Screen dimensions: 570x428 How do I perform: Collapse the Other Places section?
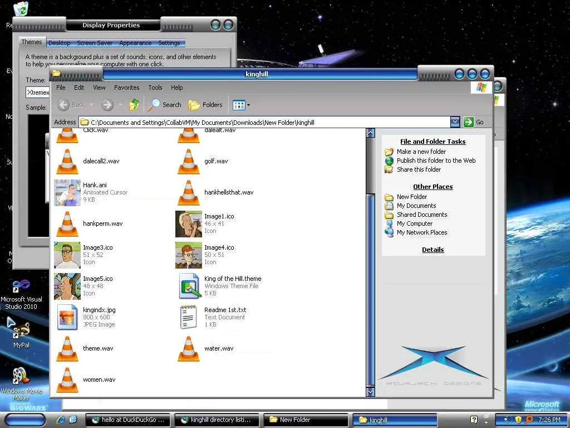433,187
